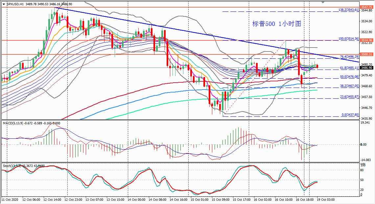
Task: Select the 0.0(3437.80) Fibonacci level label
Action: coord(350,115)
